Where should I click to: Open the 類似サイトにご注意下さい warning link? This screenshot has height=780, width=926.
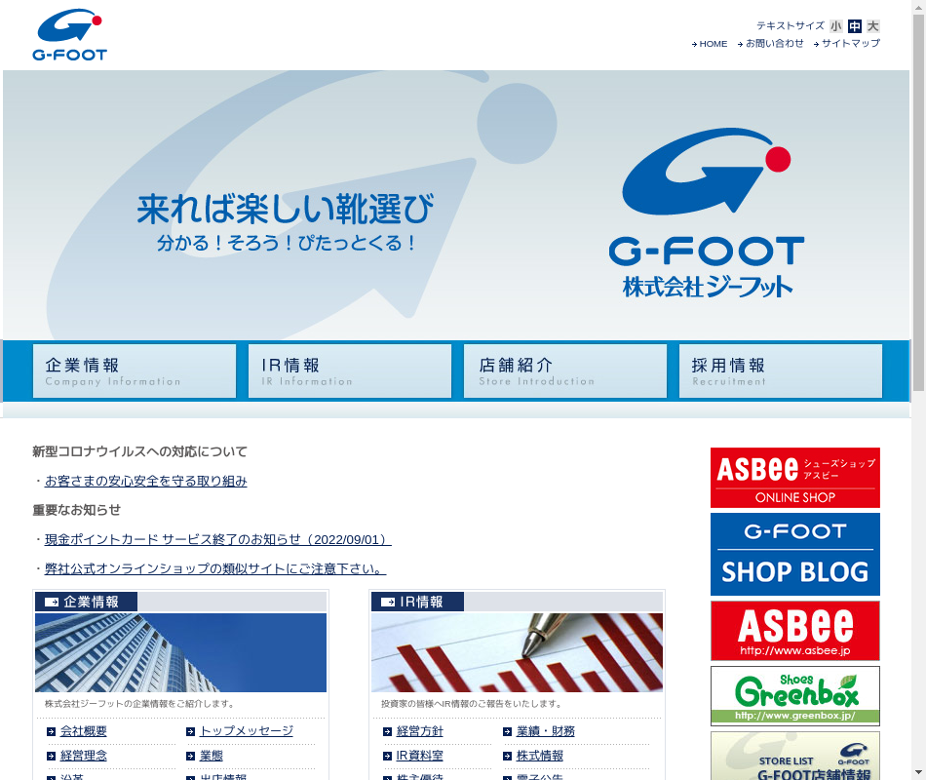tap(215, 568)
